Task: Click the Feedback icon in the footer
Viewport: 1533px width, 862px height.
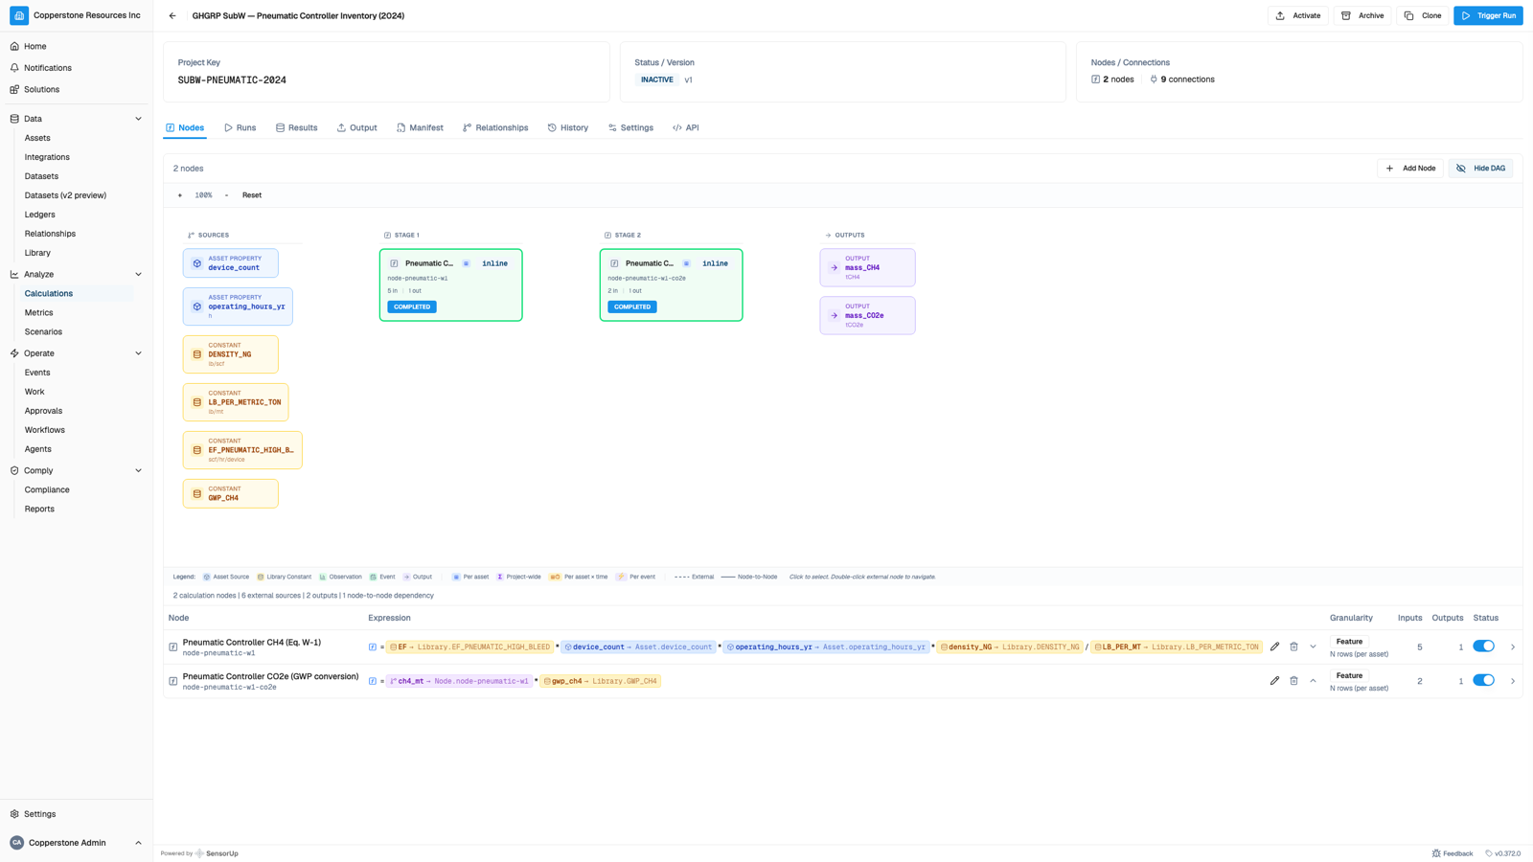Action: pos(1436,853)
